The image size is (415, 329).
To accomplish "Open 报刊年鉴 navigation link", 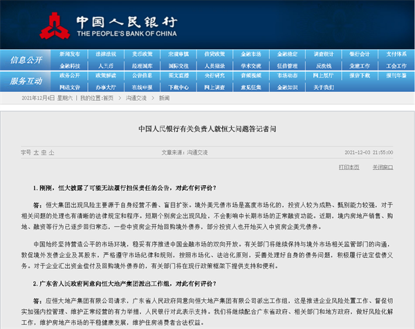I will coord(396,75).
